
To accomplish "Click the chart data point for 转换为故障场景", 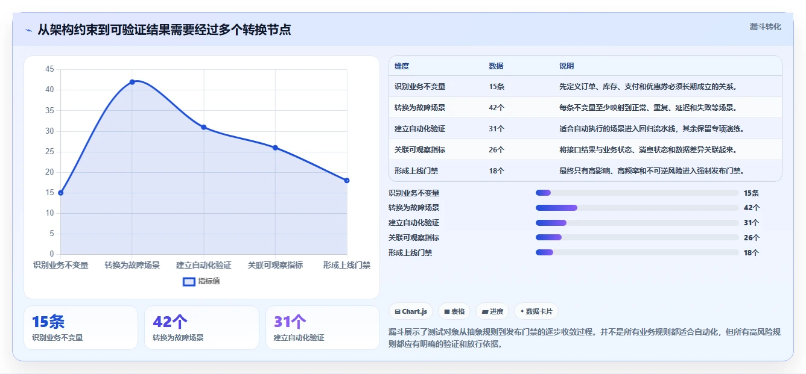I will click(x=132, y=82).
